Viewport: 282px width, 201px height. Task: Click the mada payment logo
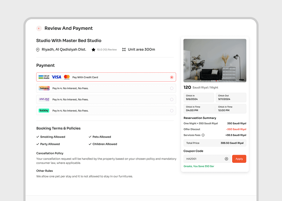(44, 77)
